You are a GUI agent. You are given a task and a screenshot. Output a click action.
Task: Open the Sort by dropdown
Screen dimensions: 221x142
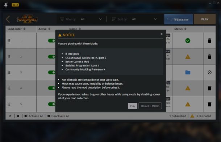click(144, 19)
